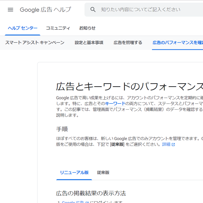Open the hamburger main menu
Image resolution: width=203 pixels, height=203 pixels.
pos(10,9)
